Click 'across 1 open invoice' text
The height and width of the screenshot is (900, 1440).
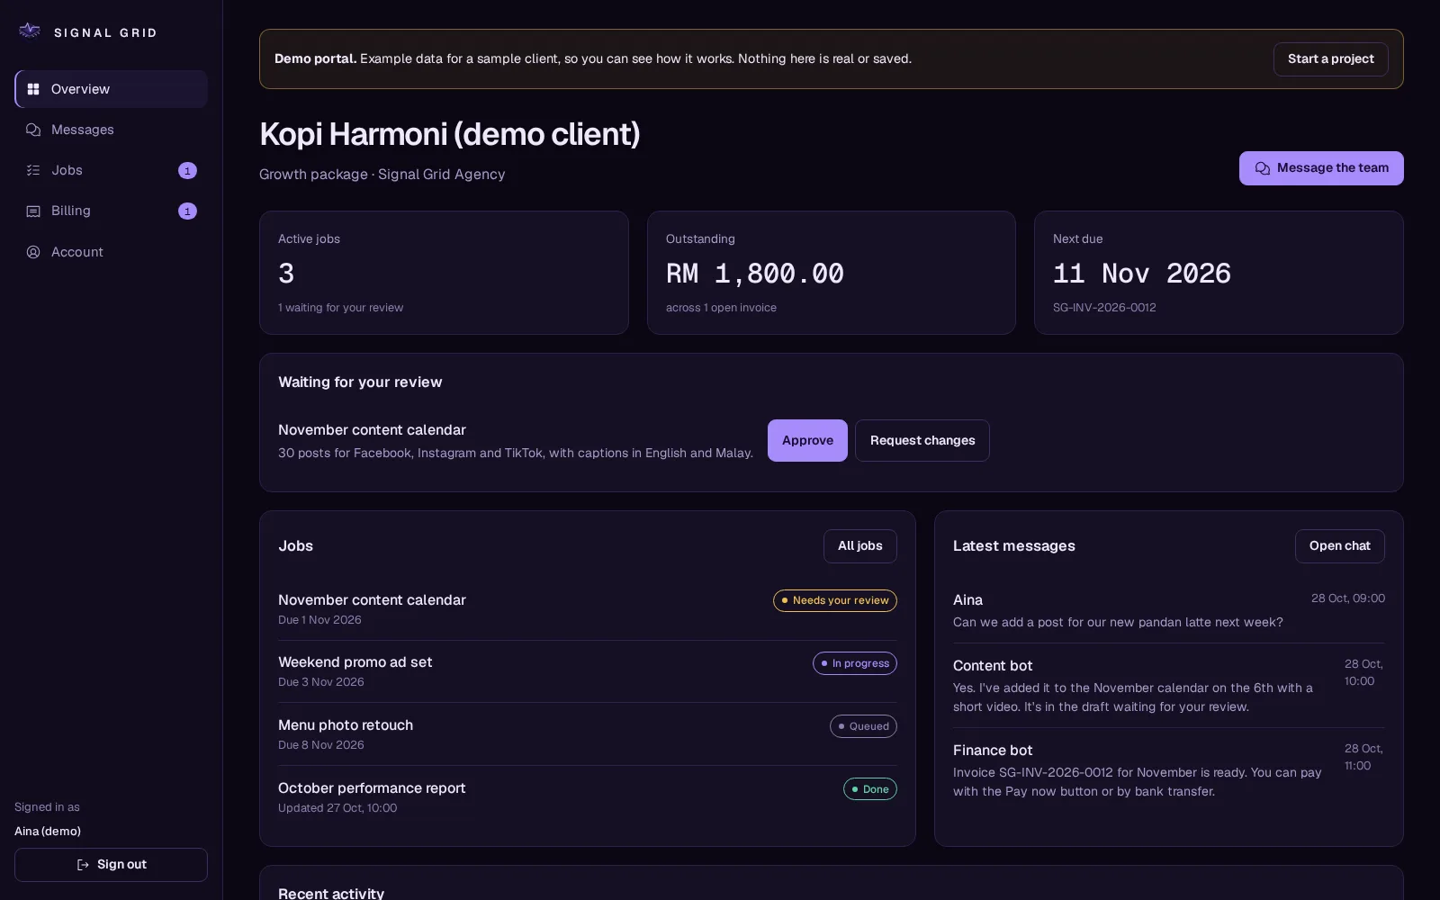721,308
